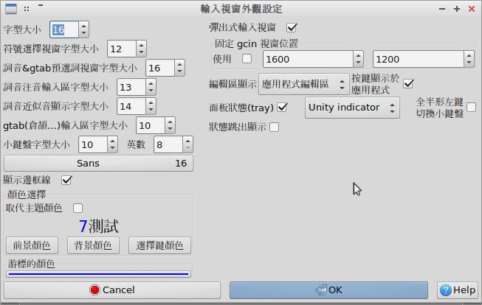The height and width of the screenshot is (305, 482).
Task: Open 編輯區顯示 dropdown 應用程式編輯區
Action: click(x=304, y=84)
